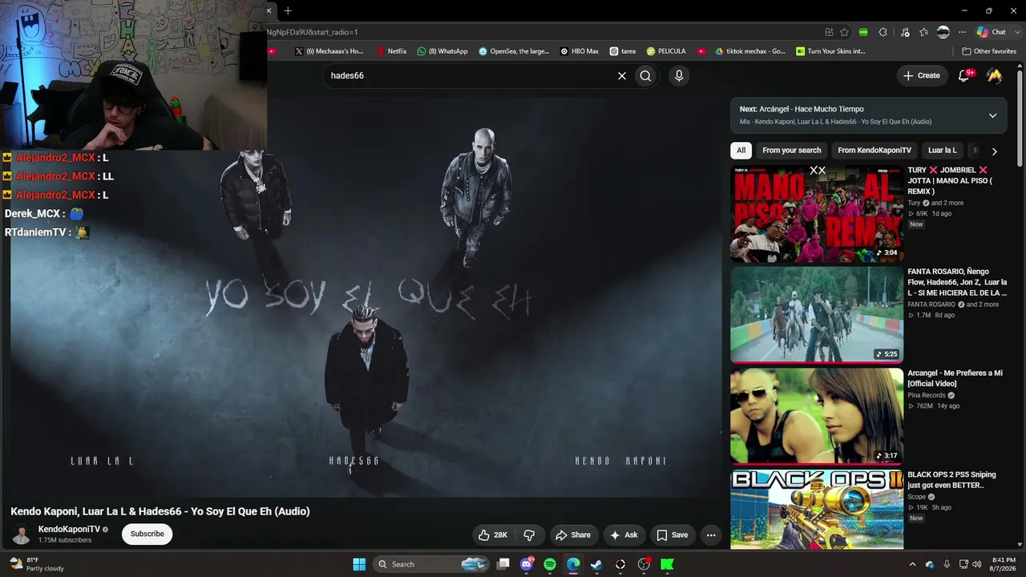Screen dimensions: 1026x577
Task: Save the video to a playlist
Action: click(672, 535)
